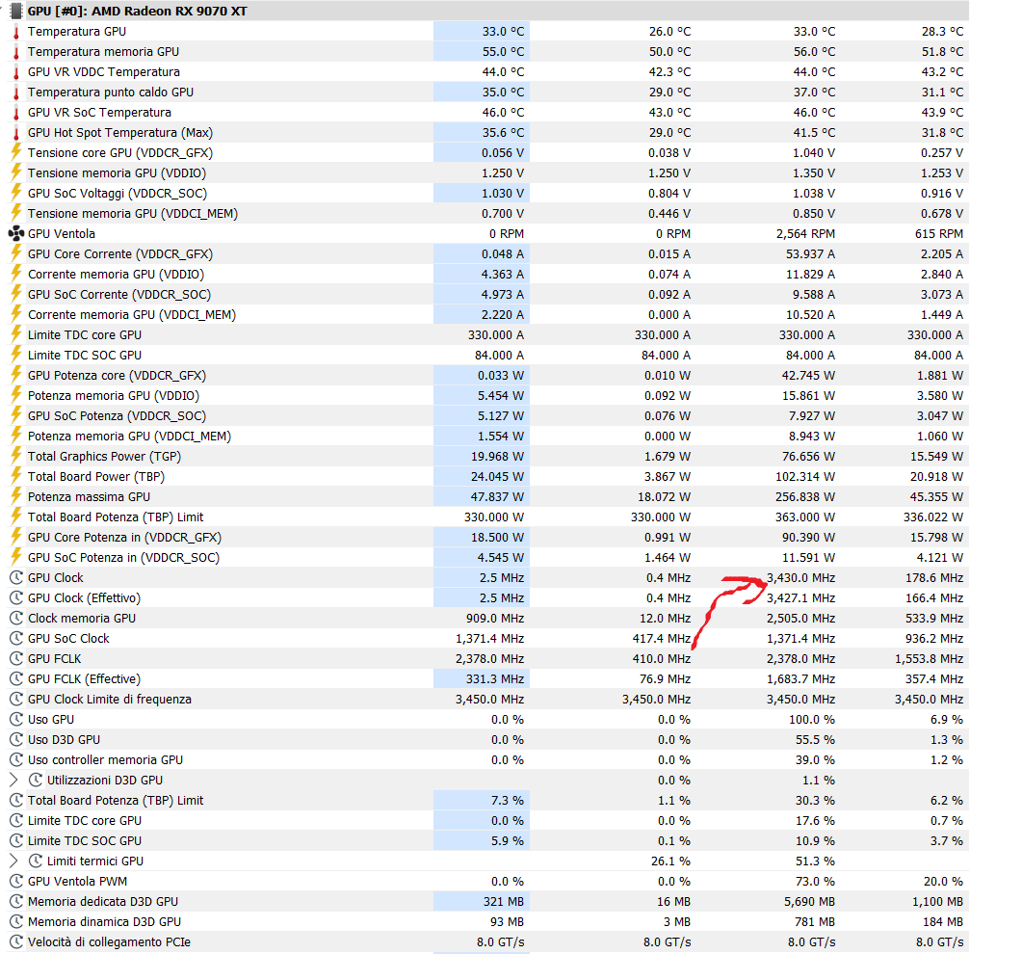
Task: Click clock icon beside Clock memoria GPU
Action: coord(16,619)
